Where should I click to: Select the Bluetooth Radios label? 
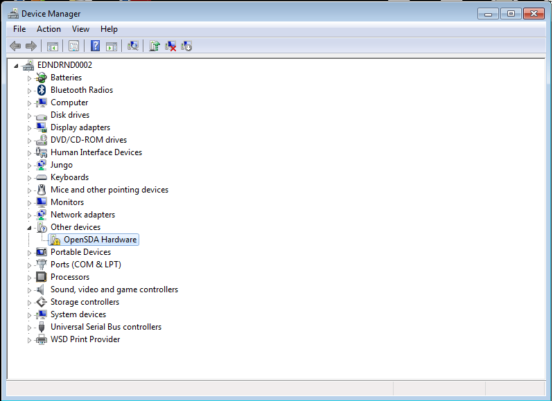click(82, 90)
